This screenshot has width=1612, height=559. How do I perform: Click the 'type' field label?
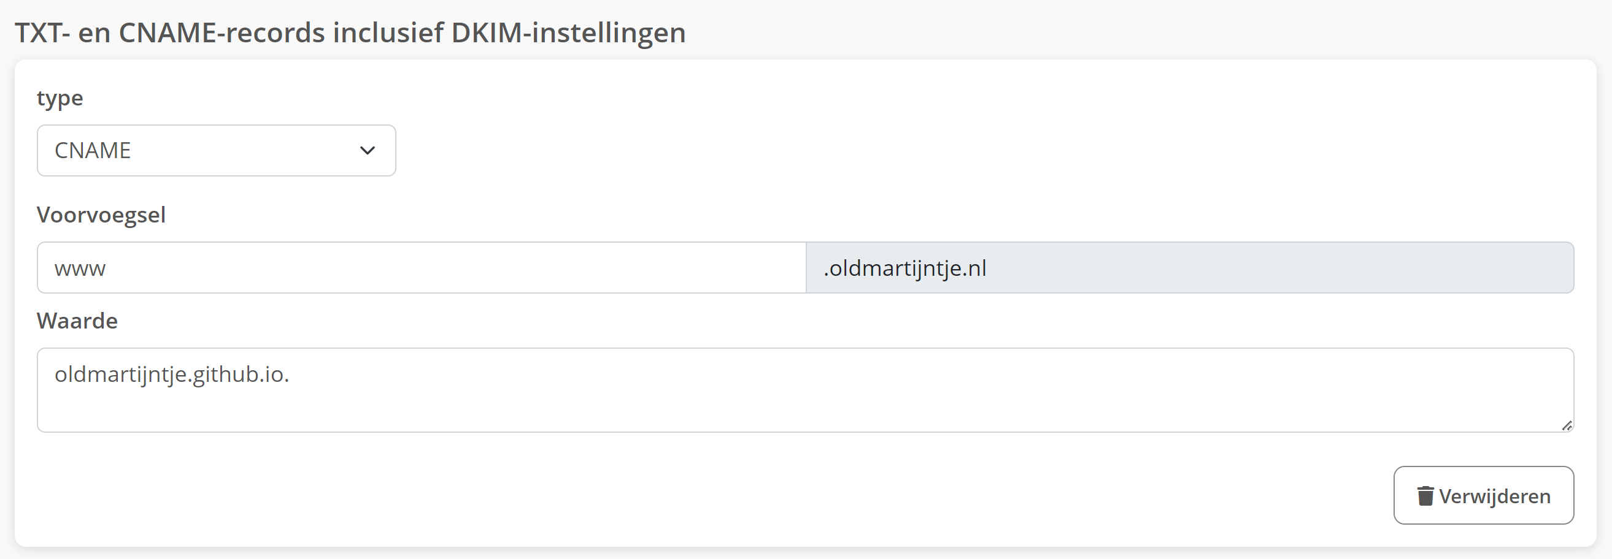coord(60,99)
